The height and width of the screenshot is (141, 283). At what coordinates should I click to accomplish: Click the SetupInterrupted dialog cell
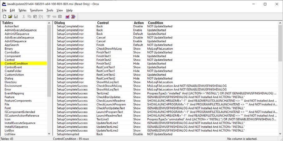coord(68,134)
